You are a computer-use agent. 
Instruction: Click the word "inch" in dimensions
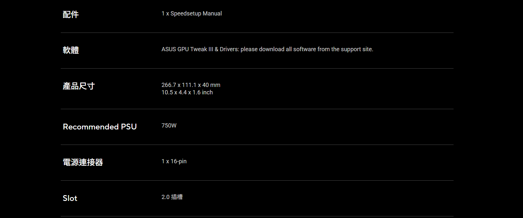[207, 92]
